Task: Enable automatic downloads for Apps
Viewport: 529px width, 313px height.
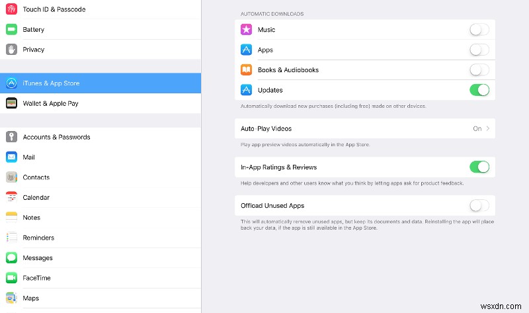Action: point(479,50)
